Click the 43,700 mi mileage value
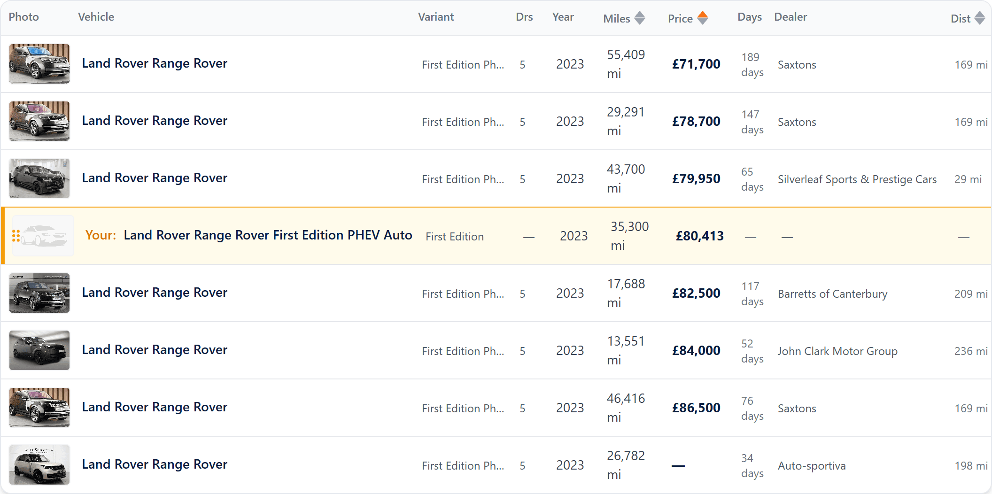The width and height of the screenshot is (992, 494). (x=626, y=178)
